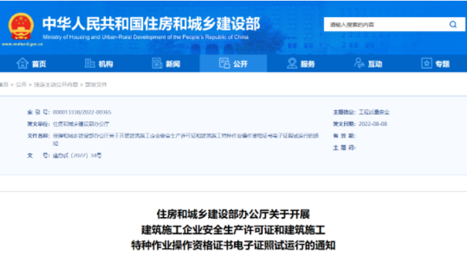Click the 主题词 label
467x260 pixels.
[344, 147]
